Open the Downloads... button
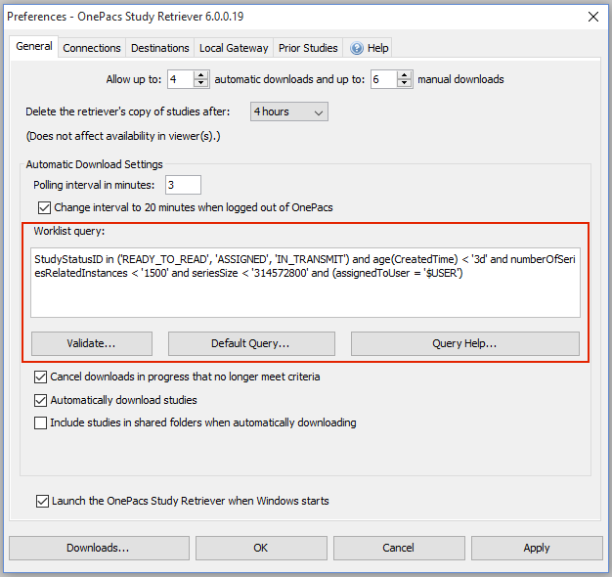 pos(99,548)
